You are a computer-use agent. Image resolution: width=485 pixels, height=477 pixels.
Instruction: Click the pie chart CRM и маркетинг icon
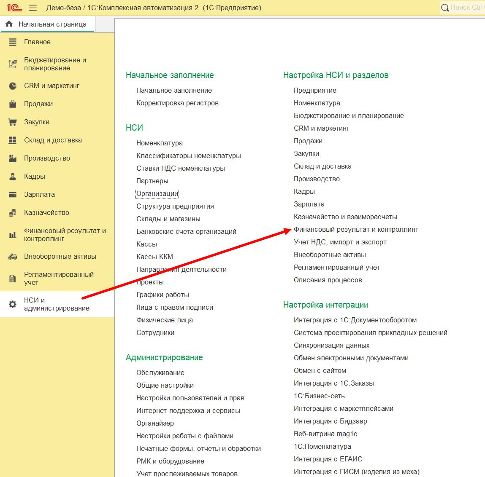click(13, 86)
